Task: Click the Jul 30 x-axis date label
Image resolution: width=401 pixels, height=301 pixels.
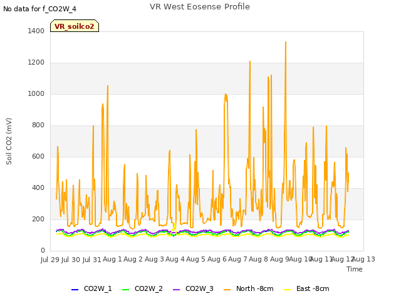Action: coord(71,260)
